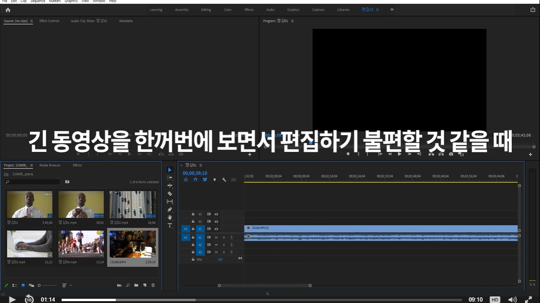Switch to Captions workspace
This screenshot has height=303, width=540.
[x=318, y=9]
